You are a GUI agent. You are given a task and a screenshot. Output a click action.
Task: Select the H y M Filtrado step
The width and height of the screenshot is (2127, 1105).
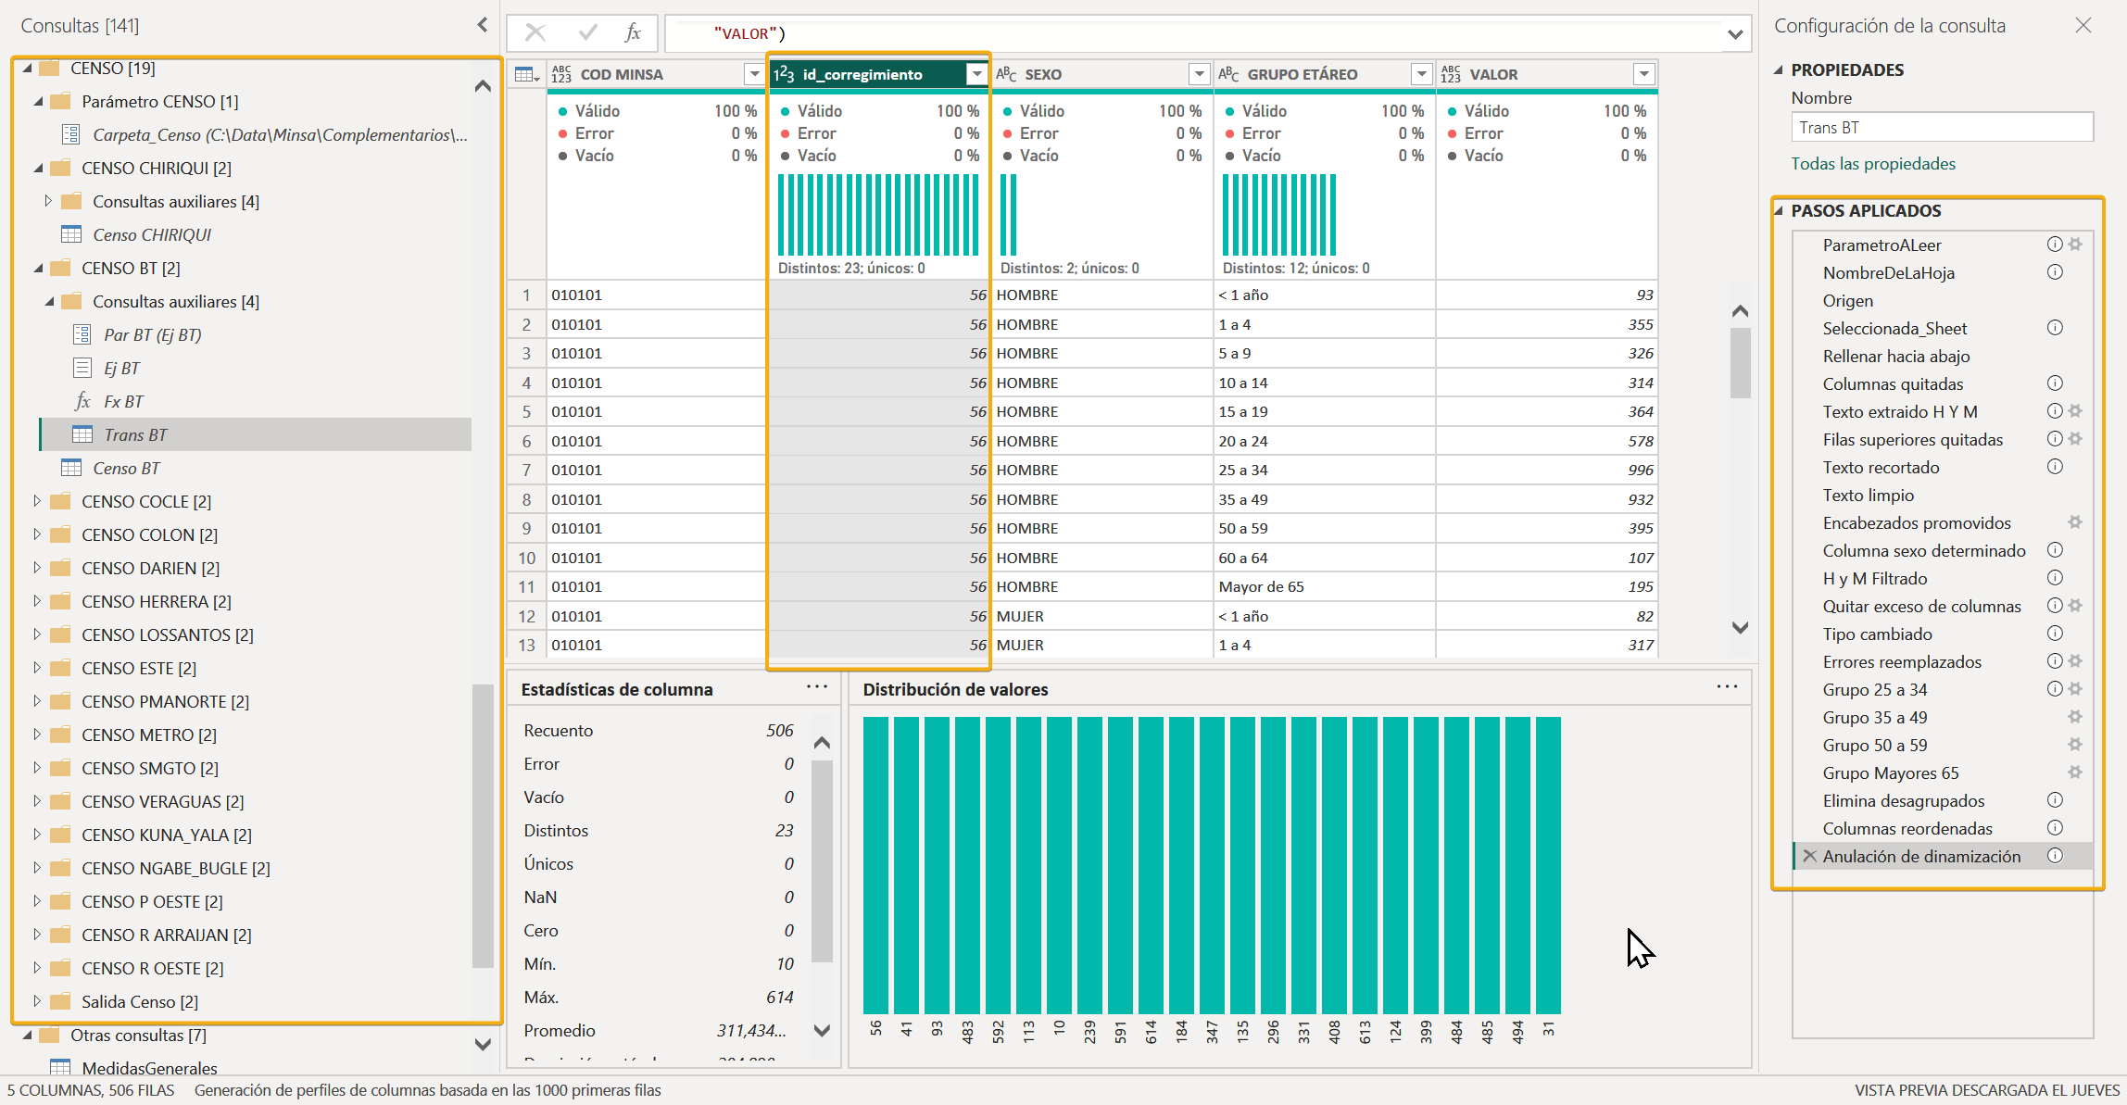1875,578
